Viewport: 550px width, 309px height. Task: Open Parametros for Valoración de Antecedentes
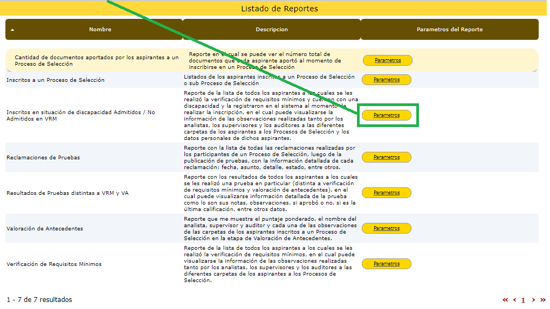click(386, 228)
